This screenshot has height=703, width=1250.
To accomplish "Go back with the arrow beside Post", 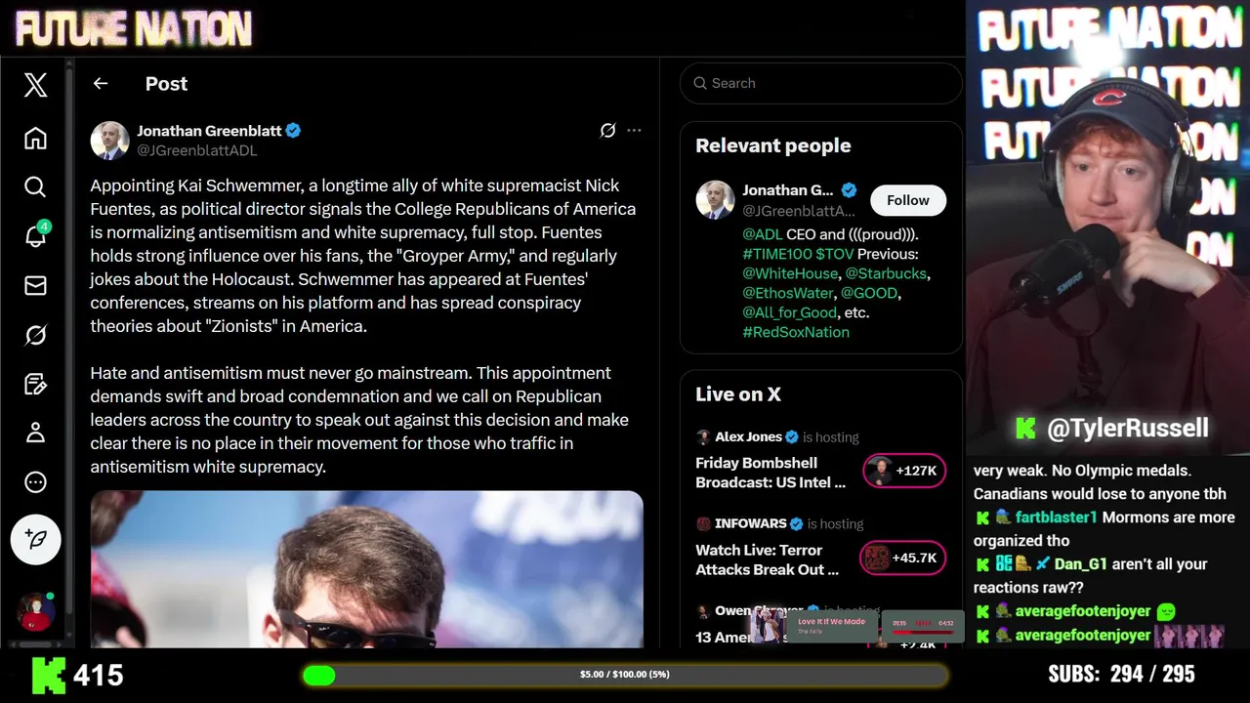I will 101,84.
